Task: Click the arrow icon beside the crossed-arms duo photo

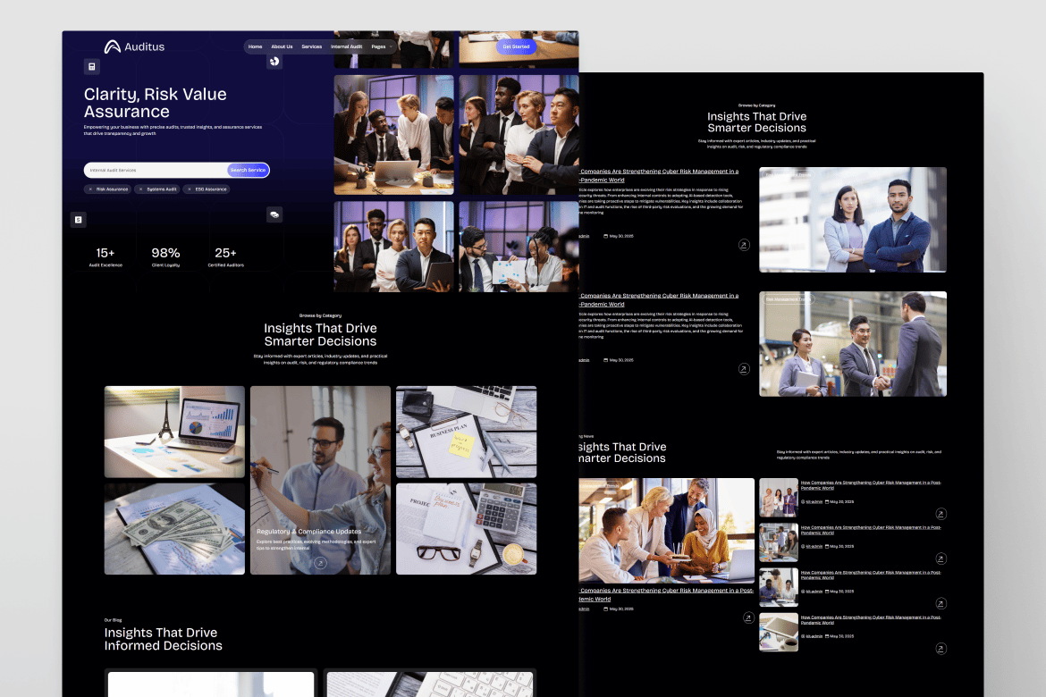Action: (x=744, y=245)
